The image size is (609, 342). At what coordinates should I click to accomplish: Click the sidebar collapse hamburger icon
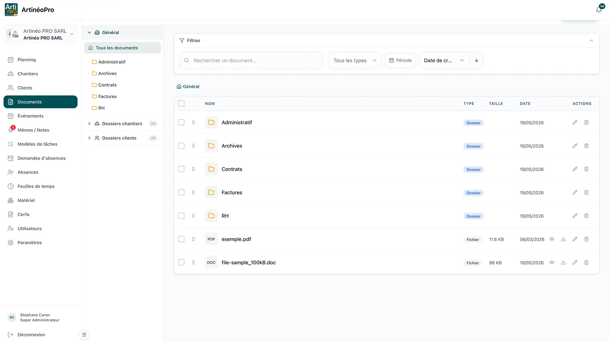(x=84, y=335)
